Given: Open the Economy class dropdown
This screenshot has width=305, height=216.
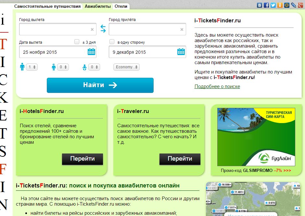Looking at the screenshot, I should [x=126, y=67].
